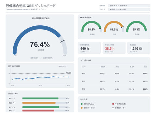This screenshot has width=156, height=117.
Task: Click the シフト column header
Action: (x=84, y=67)
